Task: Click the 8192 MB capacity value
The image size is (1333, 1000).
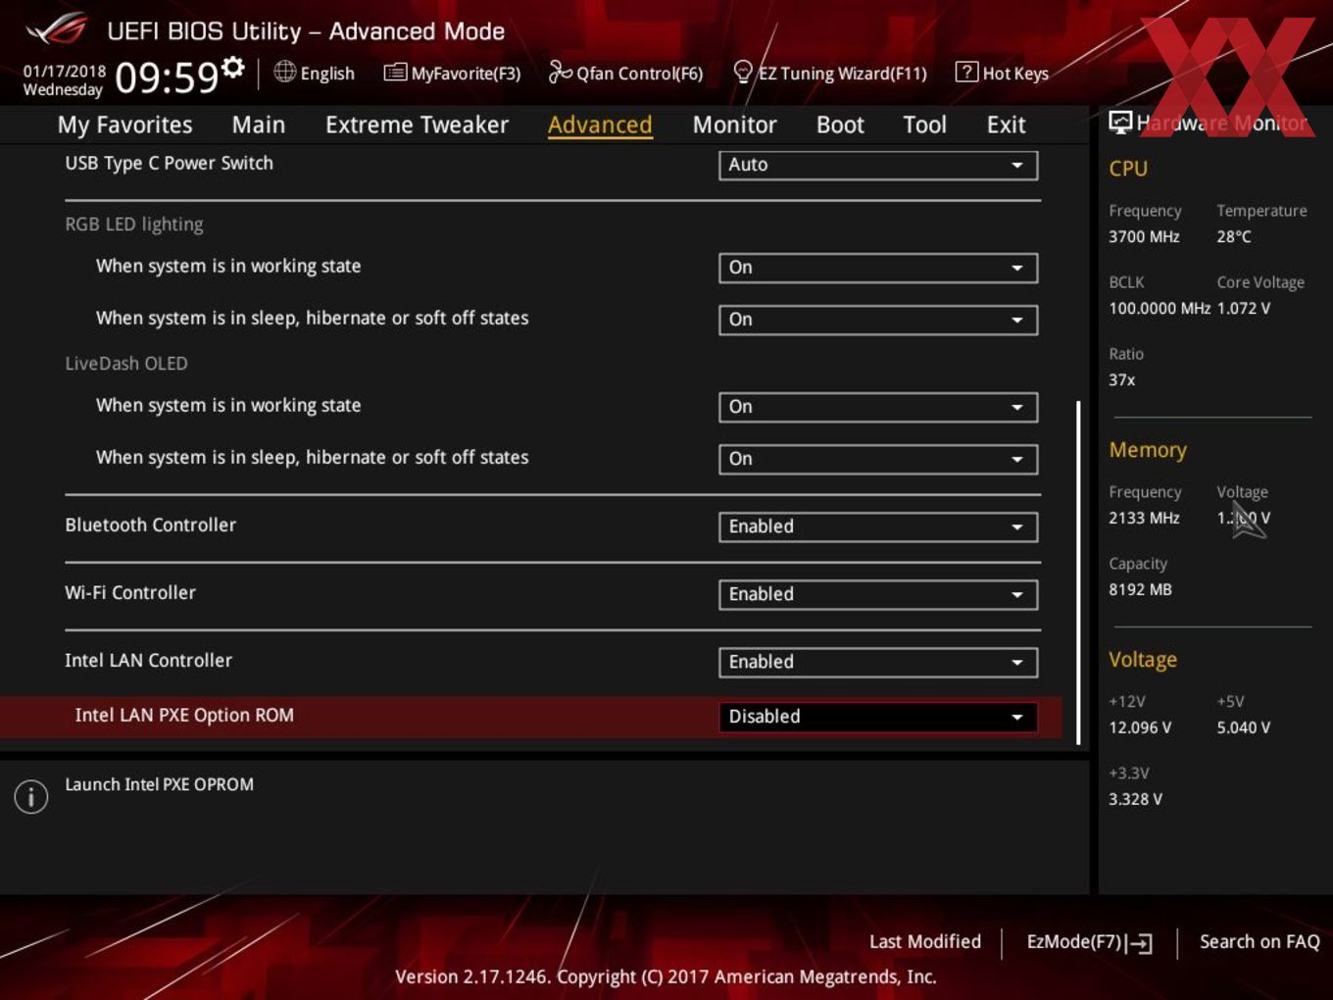Action: coord(1140,589)
